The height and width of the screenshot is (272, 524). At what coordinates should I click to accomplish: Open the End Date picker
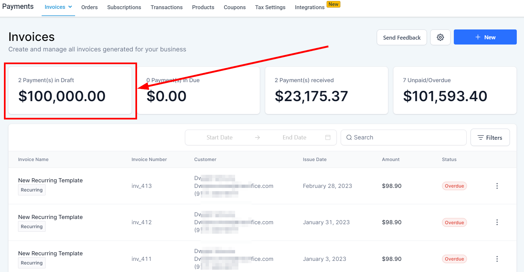point(294,137)
